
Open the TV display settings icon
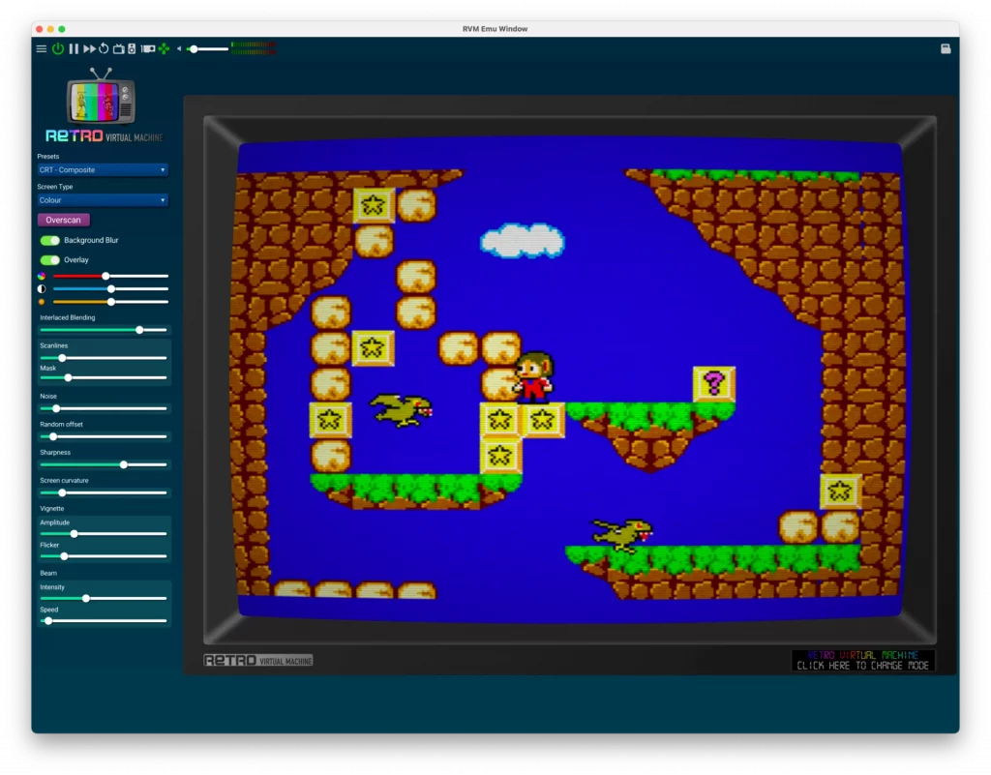(x=118, y=48)
